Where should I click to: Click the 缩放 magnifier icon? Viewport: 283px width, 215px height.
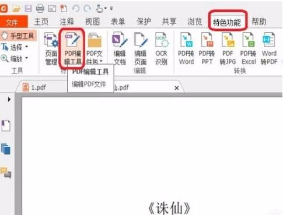click(x=5, y=58)
